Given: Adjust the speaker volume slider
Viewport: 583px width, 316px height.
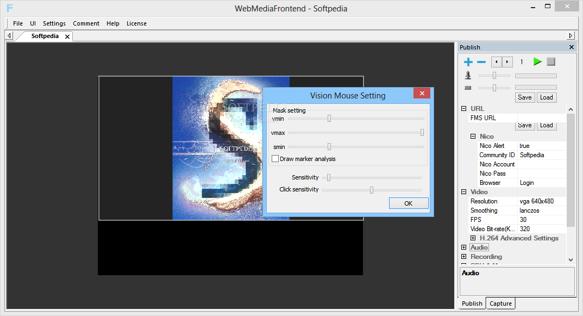Looking at the screenshot, I should [x=494, y=88].
